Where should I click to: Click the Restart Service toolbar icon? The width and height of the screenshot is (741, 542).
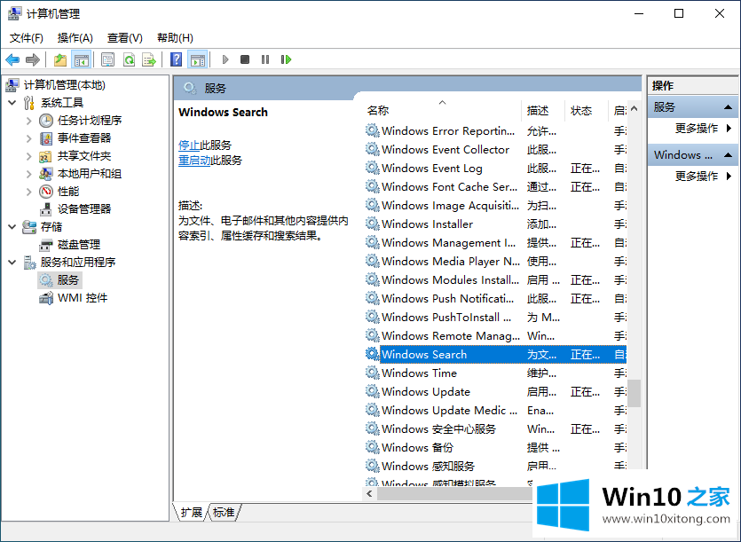coord(286,59)
